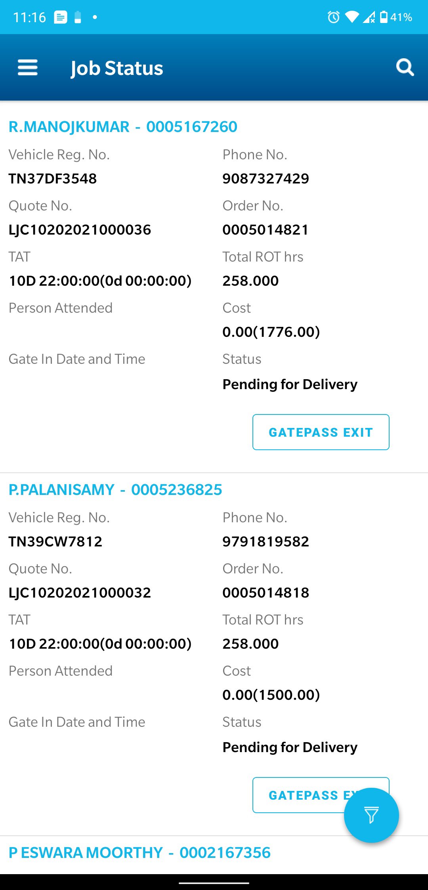Screen dimensions: 428x890
Task: Open the floating filter funnel button
Action: pyautogui.click(x=371, y=815)
